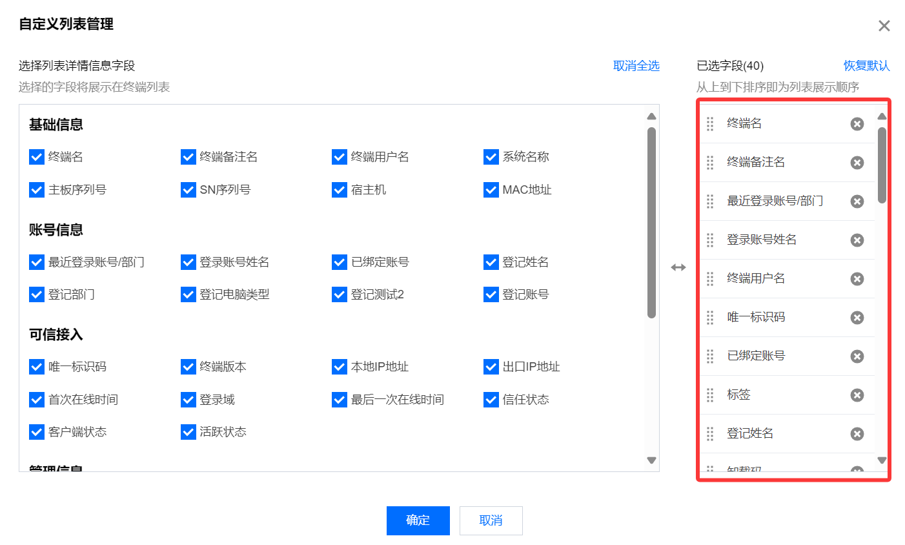Click the drag handle next to 唯一标识码

pyautogui.click(x=710, y=318)
